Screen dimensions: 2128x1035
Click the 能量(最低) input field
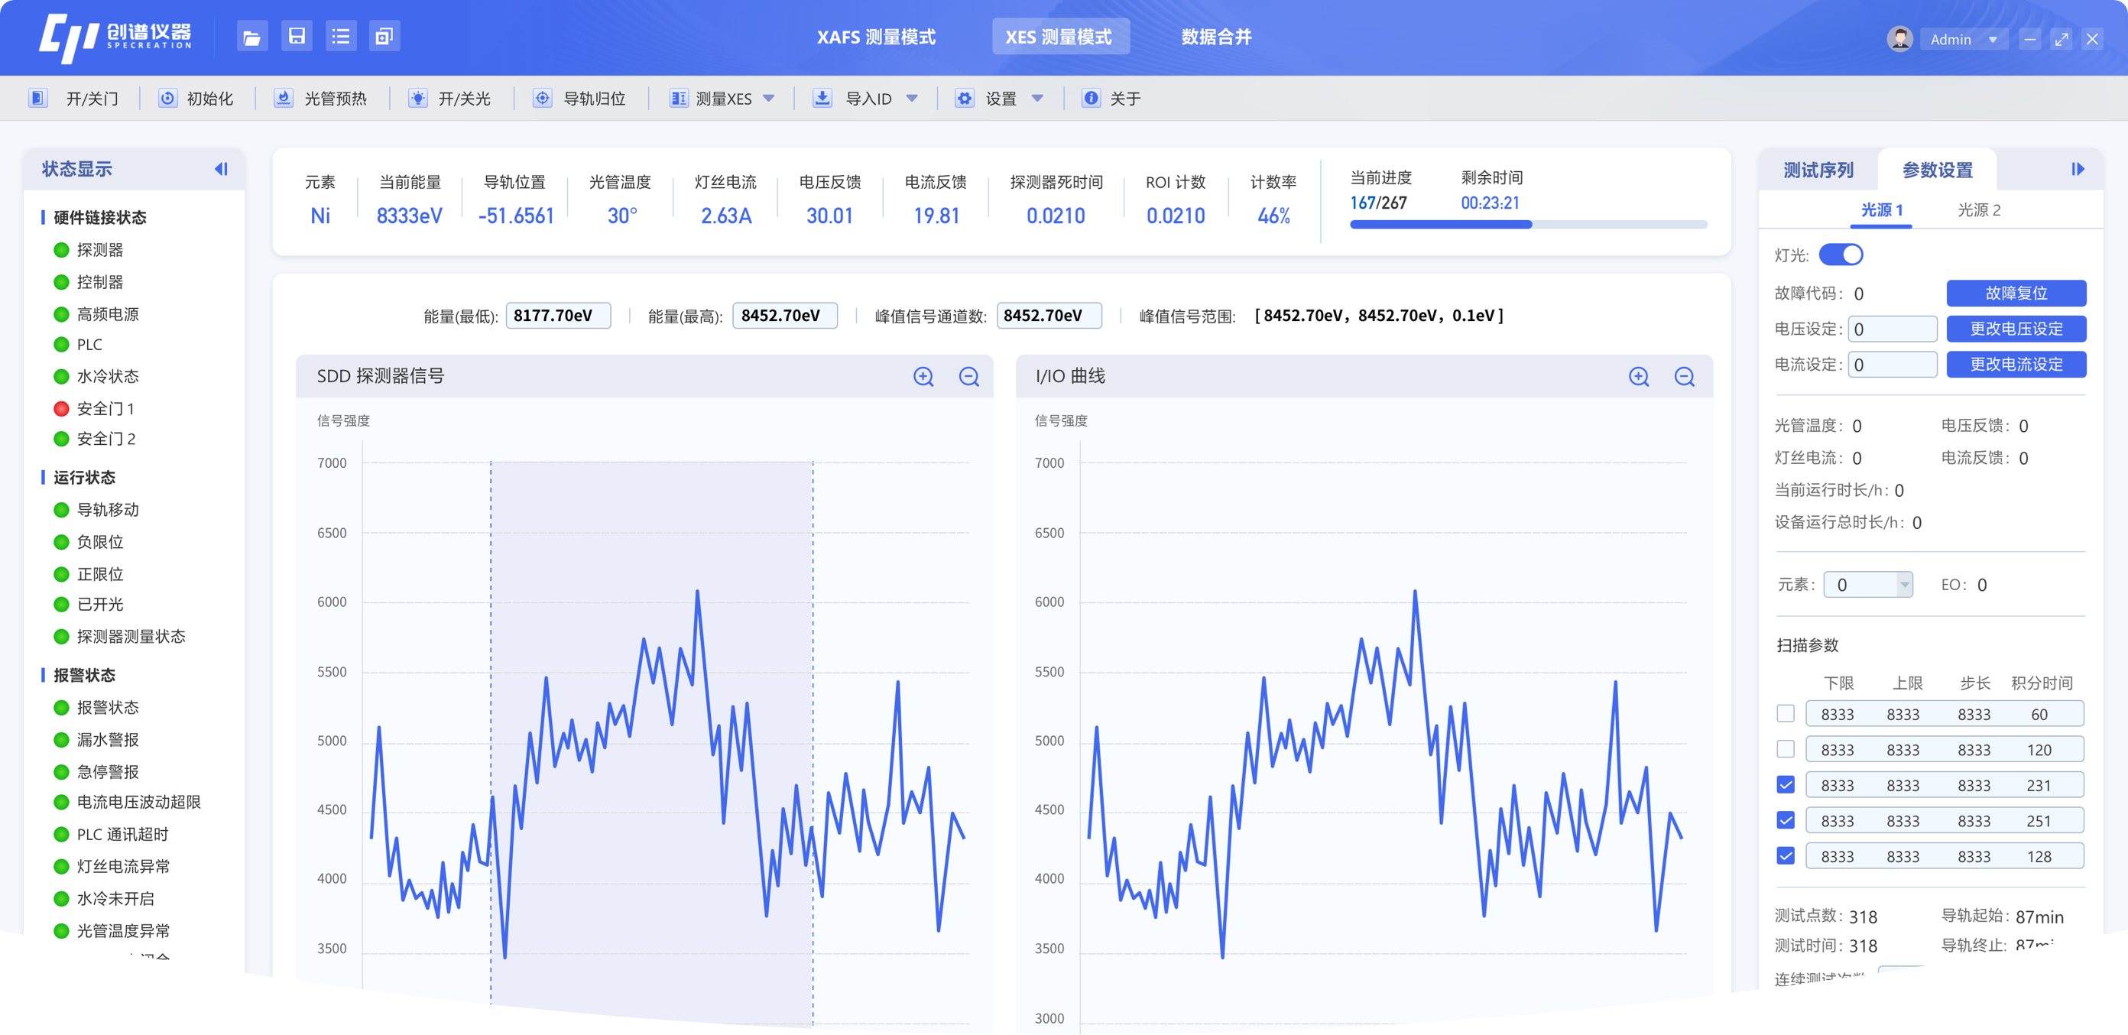pos(559,316)
